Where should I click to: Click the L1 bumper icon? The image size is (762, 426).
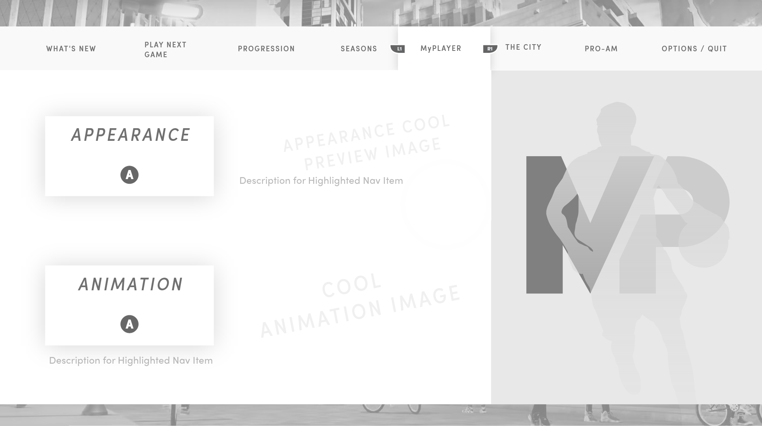[x=398, y=49]
